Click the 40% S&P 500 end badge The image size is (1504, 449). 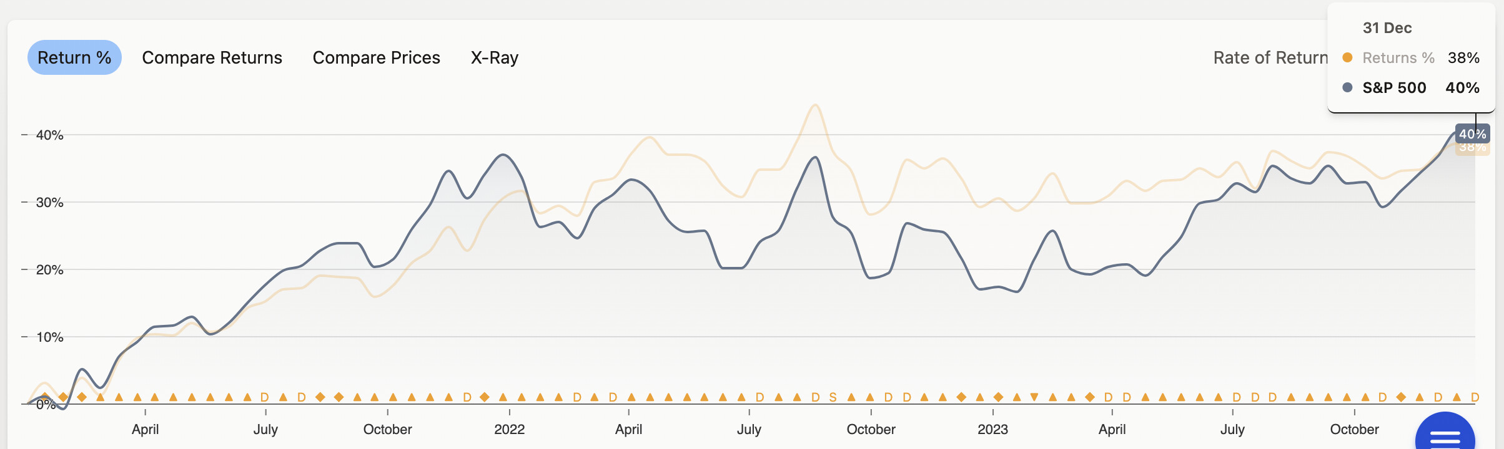(x=1472, y=134)
